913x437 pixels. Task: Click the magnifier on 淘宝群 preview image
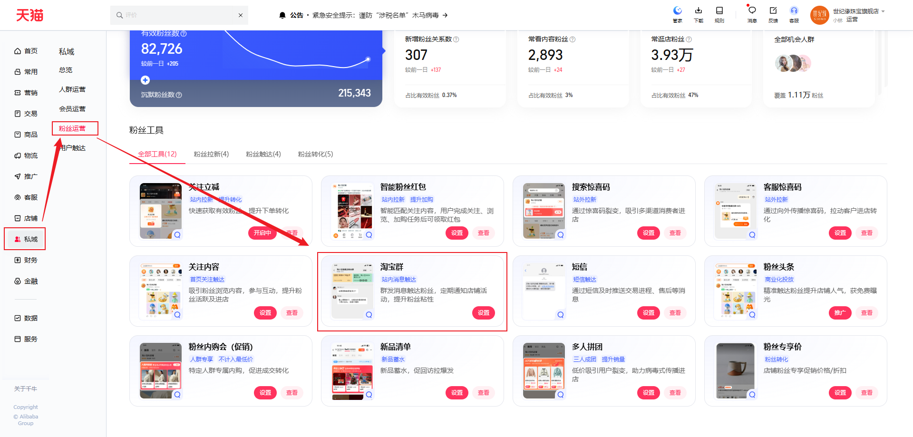(369, 315)
